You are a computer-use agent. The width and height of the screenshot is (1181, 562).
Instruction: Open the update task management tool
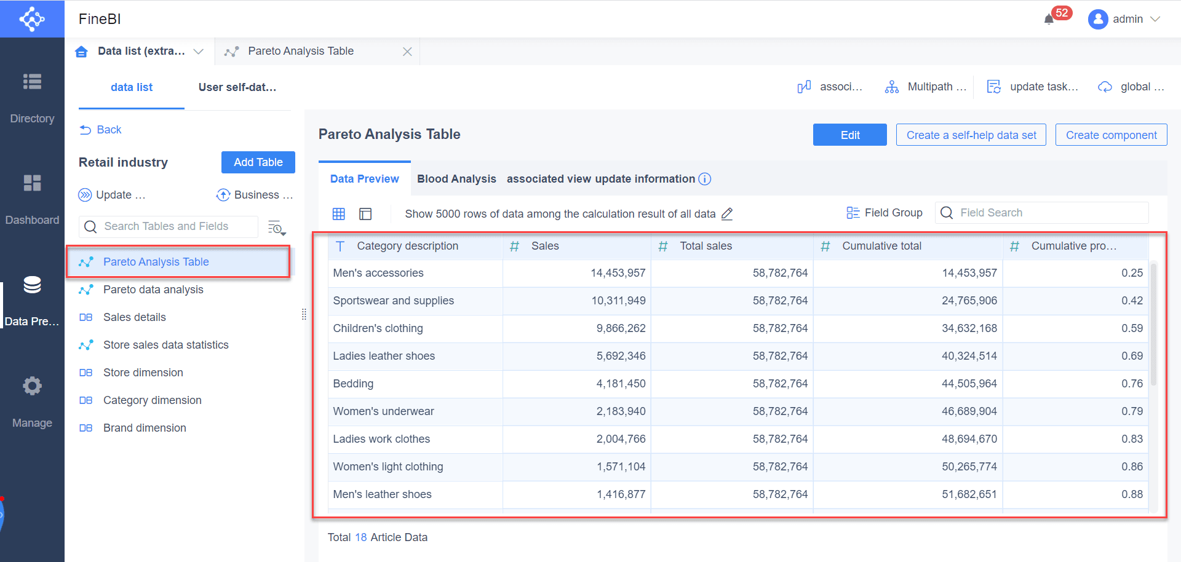pyautogui.click(x=1033, y=87)
